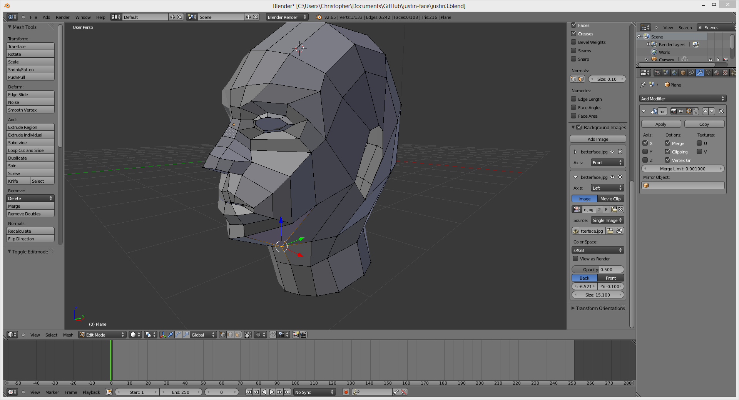
Task: Enable the Face Angles checkbox
Action: pyautogui.click(x=573, y=107)
